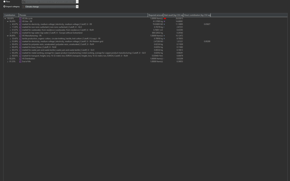Screen dimensions: 290x181
Task: Select the Flow radio button
Action: pos(4,2)
